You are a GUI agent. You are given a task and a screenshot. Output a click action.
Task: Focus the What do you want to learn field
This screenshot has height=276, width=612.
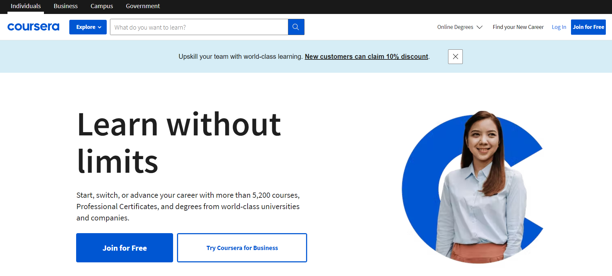(199, 27)
